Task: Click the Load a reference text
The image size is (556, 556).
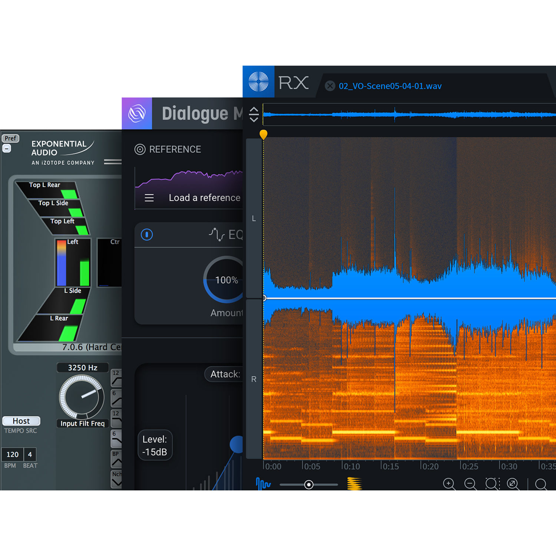Action: click(x=205, y=198)
